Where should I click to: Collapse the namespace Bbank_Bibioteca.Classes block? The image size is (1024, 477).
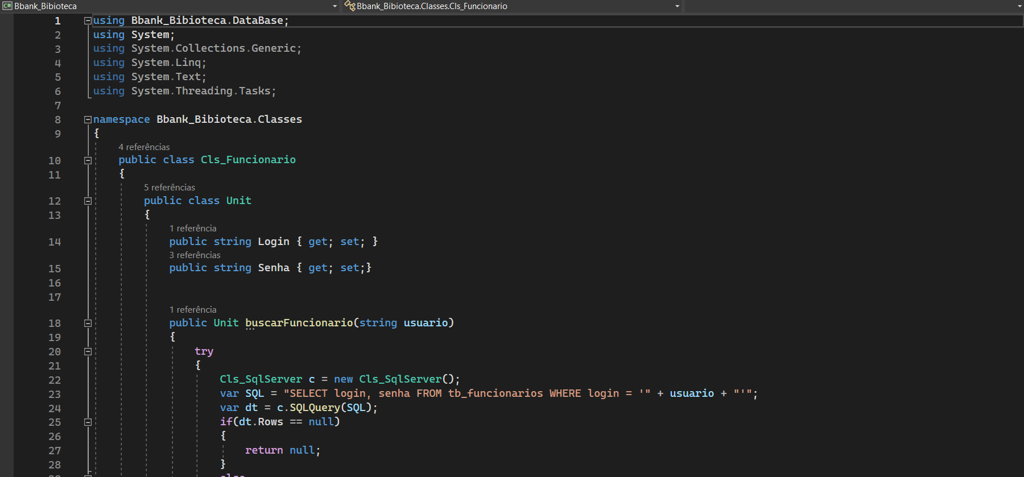pos(88,119)
